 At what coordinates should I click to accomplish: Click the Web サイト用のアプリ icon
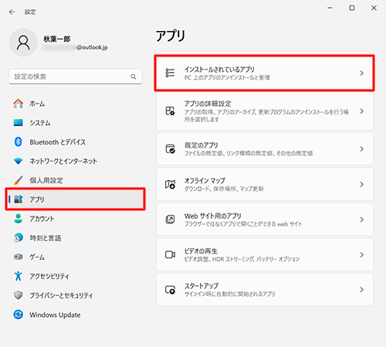pyautogui.click(x=170, y=219)
